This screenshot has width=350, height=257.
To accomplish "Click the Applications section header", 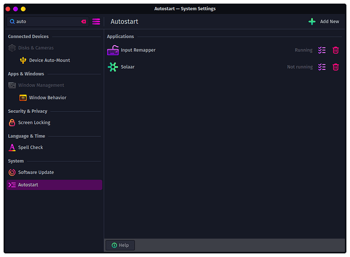I will 120,36.
